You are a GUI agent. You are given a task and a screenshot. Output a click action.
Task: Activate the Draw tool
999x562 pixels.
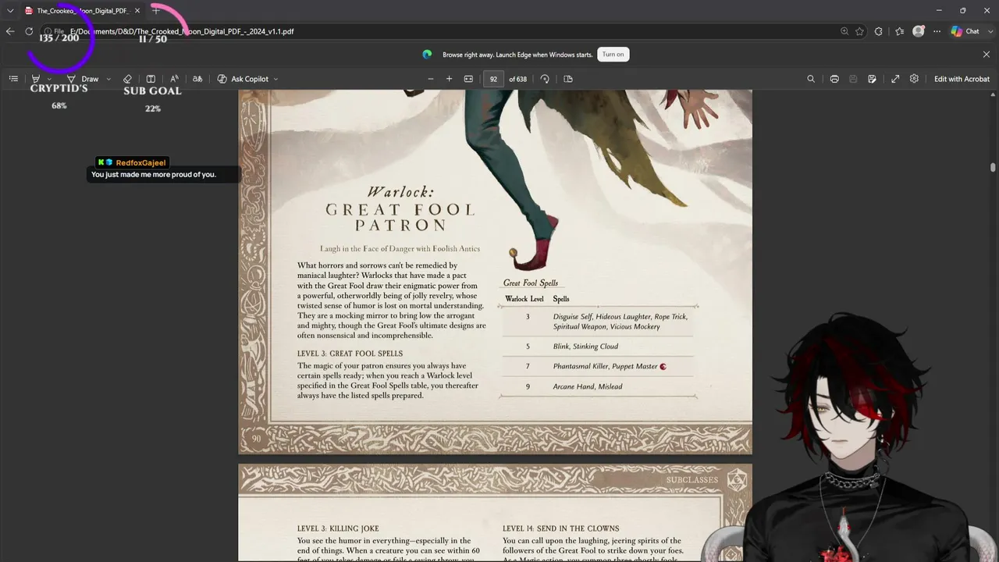pos(83,79)
